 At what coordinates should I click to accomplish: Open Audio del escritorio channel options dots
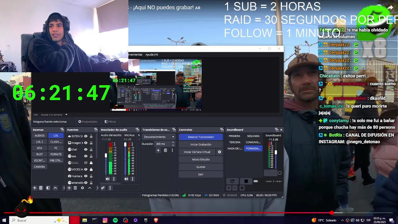114,179
